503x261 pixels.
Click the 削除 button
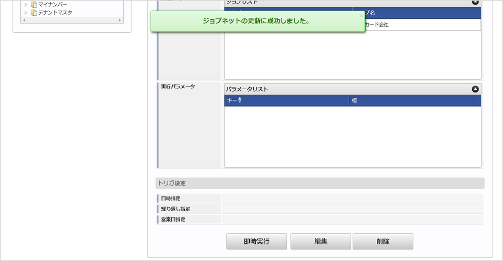pos(383,241)
